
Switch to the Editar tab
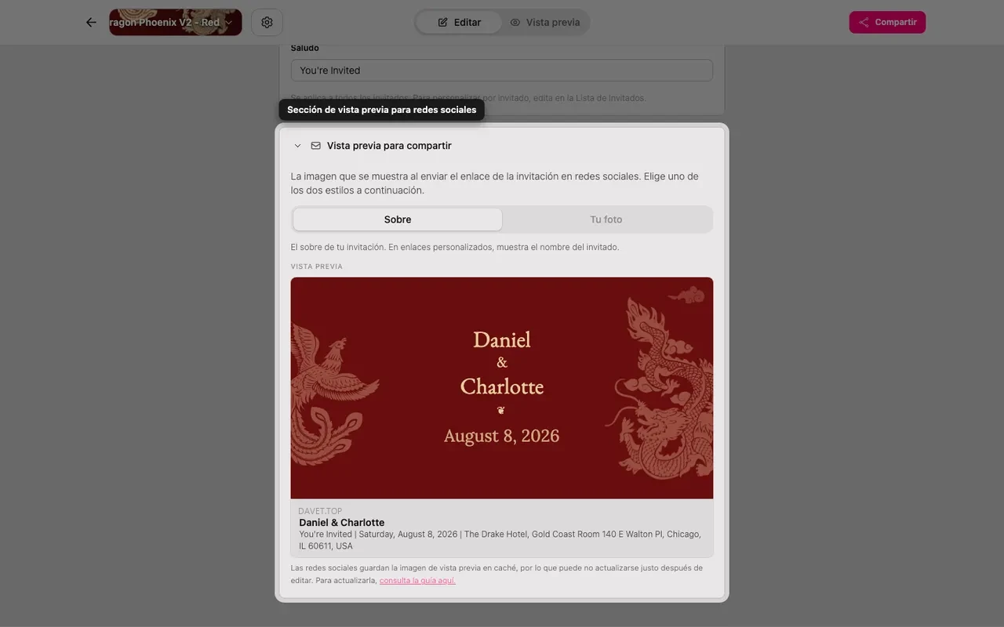tap(459, 23)
